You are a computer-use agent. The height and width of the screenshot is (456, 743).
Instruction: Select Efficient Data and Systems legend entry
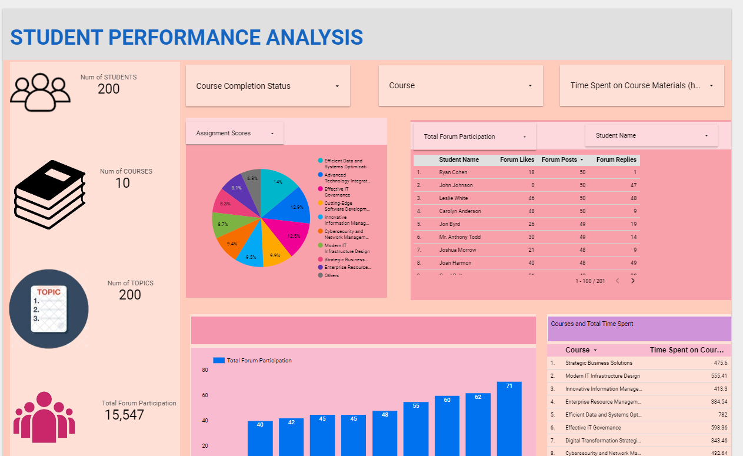point(345,164)
